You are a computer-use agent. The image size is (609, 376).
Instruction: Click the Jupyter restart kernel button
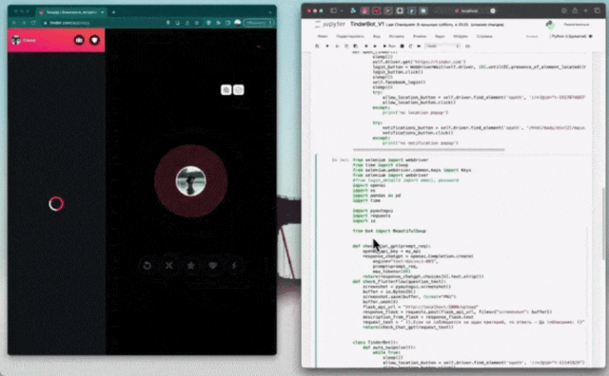point(410,47)
